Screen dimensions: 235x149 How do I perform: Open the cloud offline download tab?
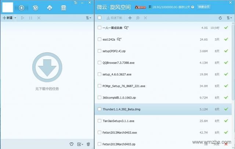(x=50, y=8)
